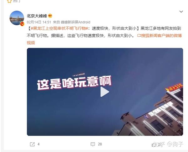Open comments via speech bubble icon
The width and height of the screenshot is (188, 152).
(x=93, y=144)
